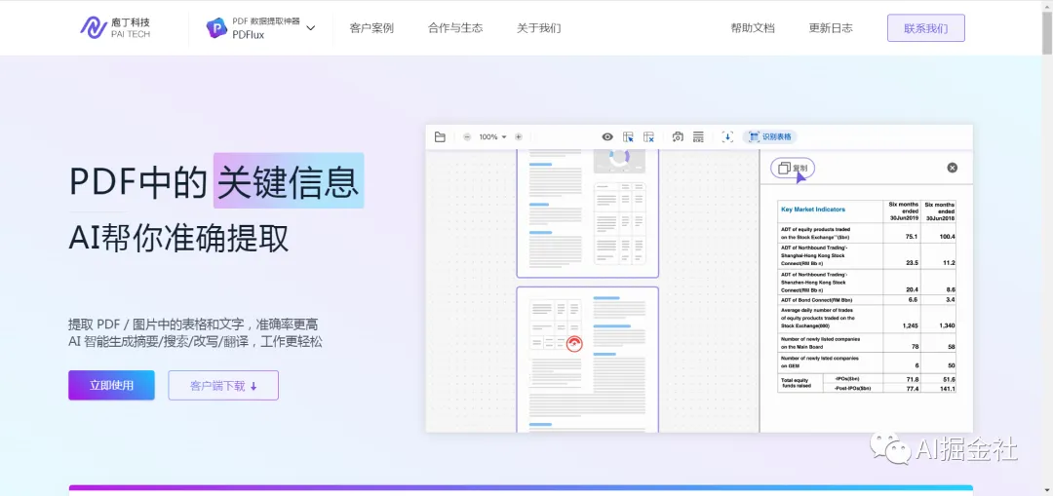Select the table-select cursor icon
Image resolution: width=1053 pixels, height=496 pixels.
[x=628, y=137]
